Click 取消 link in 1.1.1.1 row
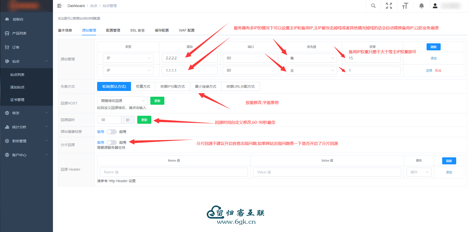Viewport: 472px width, 232px height. coord(438,70)
